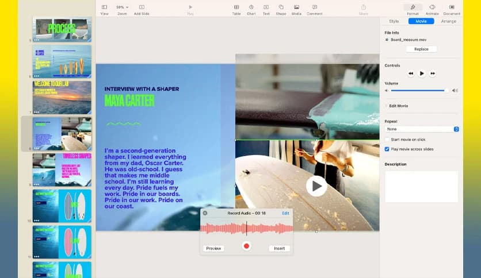This screenshot has width=481, height=278.
Task: Adjust the movie Volume slider
Action: [x=419, y=90]
